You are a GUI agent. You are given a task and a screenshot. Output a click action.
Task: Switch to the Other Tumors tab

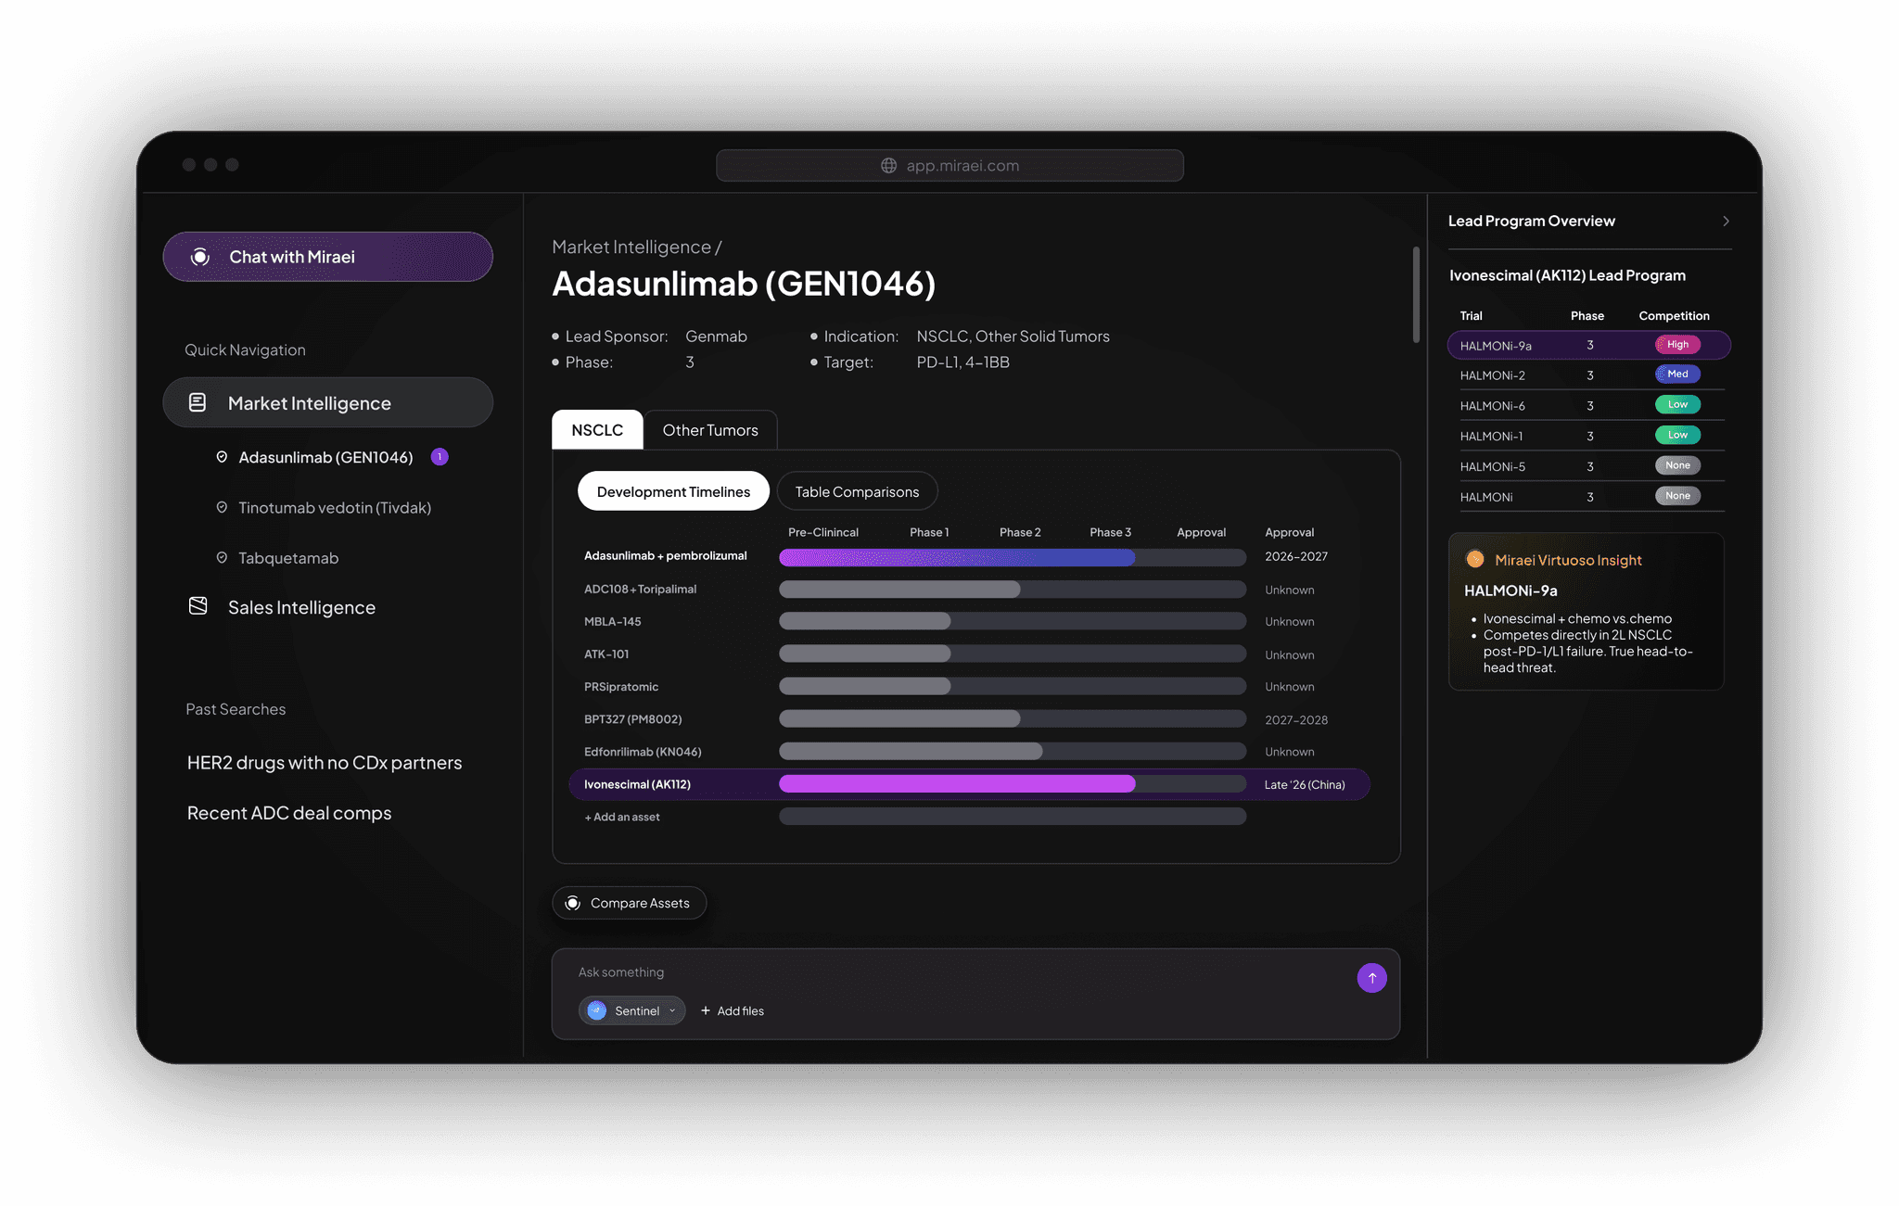(x=710, y=430)
